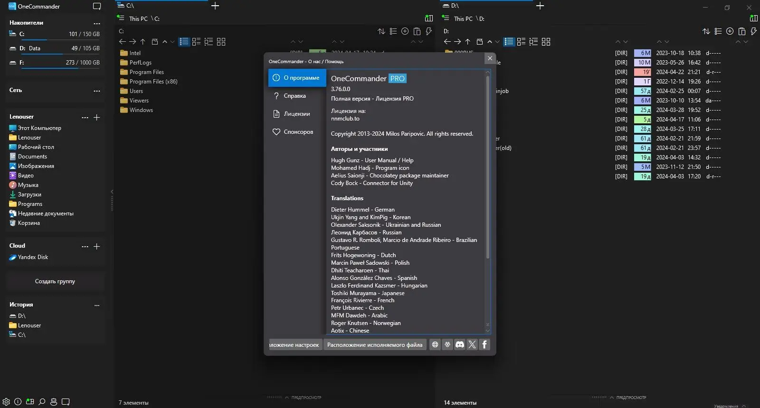The image size is (760, 408).
Task: Click columns layout icon at D: pane right
Action: tap(754, 19)
